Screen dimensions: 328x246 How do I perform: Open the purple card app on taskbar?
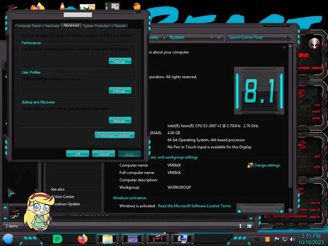[x=132, y=239]
